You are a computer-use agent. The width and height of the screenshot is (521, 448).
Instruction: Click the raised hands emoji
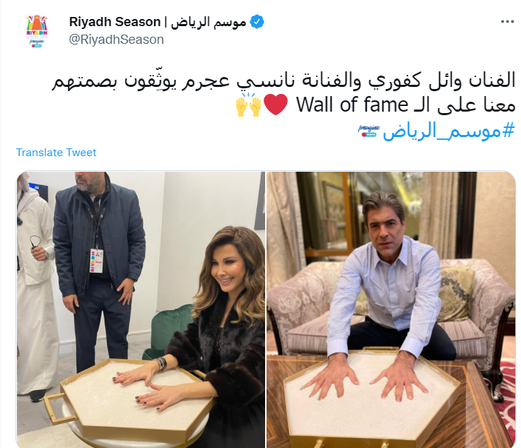coord(248,105)
